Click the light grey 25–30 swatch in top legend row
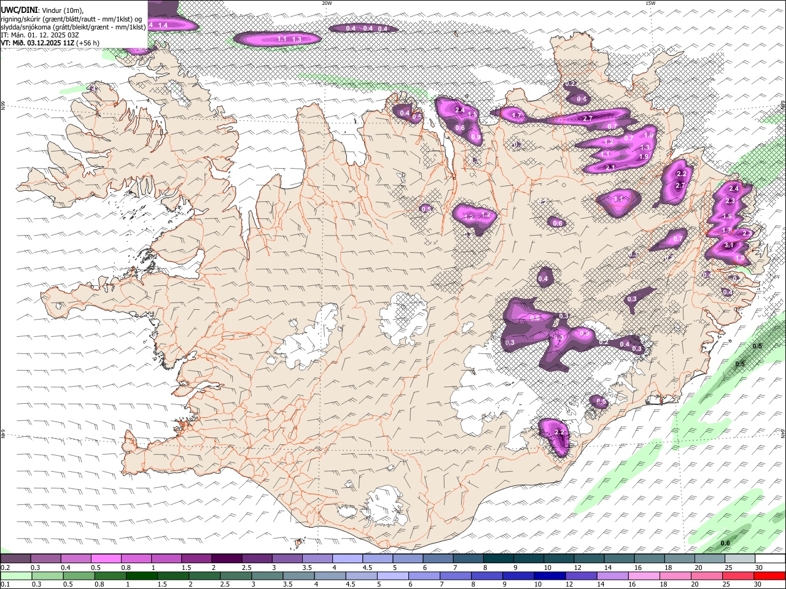Viewport: 786px width, 589px height. pos(741,559)
